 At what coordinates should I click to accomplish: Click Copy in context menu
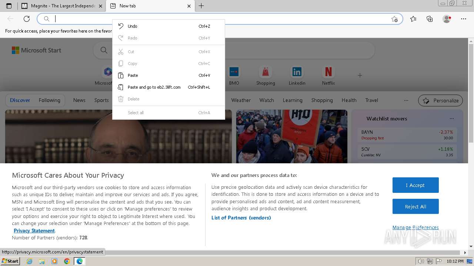pyautogui.click(x=168, y=64)
